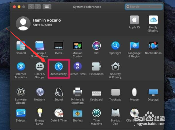Open Notifications preferences
Screen dimensions: 175x130
point(153,46)
